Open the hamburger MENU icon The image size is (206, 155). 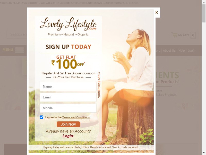[20, 50]
